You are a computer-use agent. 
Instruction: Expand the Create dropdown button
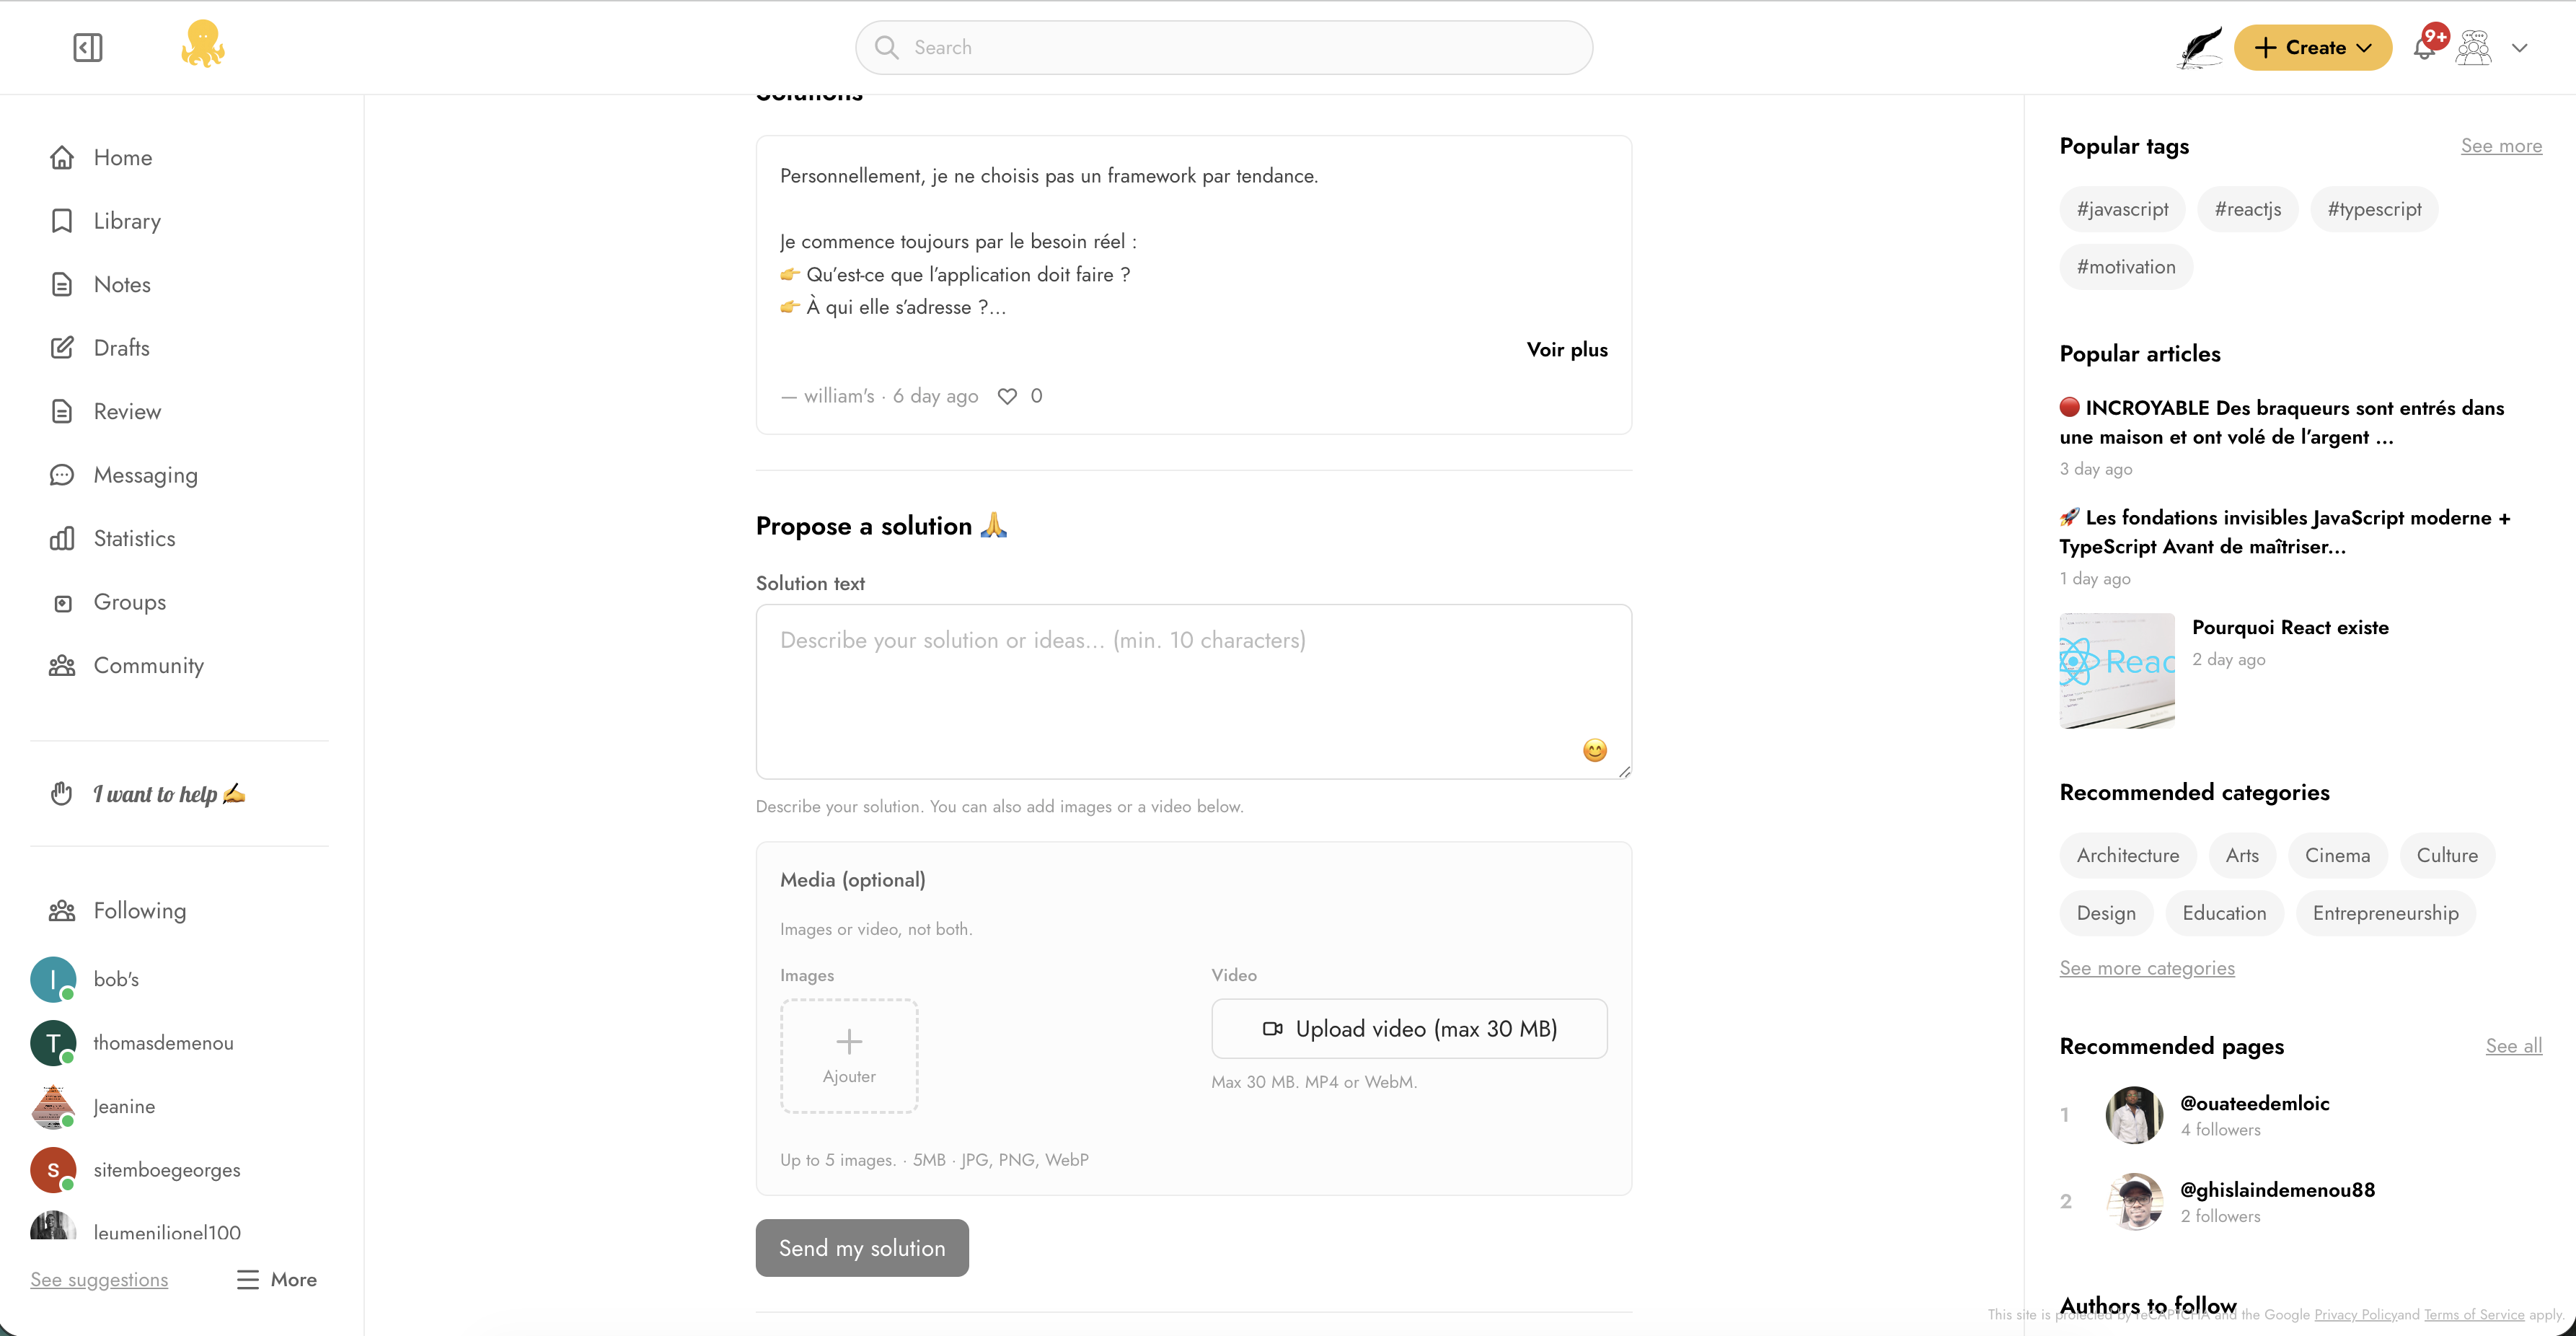click(2313, 48)
